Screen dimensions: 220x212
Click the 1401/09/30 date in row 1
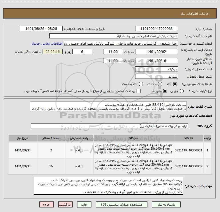click(x=23, y=150)
